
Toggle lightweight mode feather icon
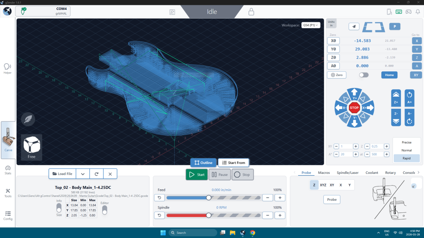28,119
